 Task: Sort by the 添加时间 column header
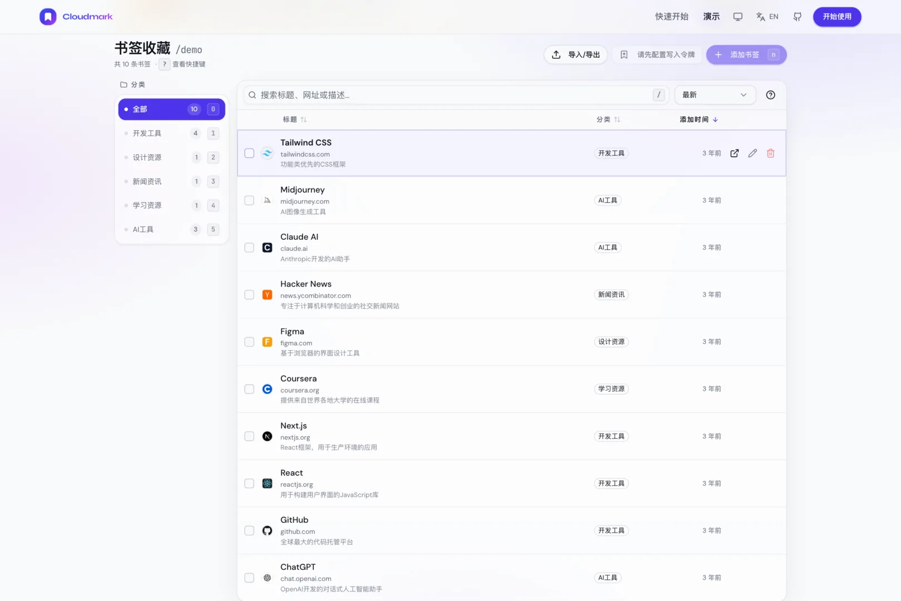click(x=699, y=120)
